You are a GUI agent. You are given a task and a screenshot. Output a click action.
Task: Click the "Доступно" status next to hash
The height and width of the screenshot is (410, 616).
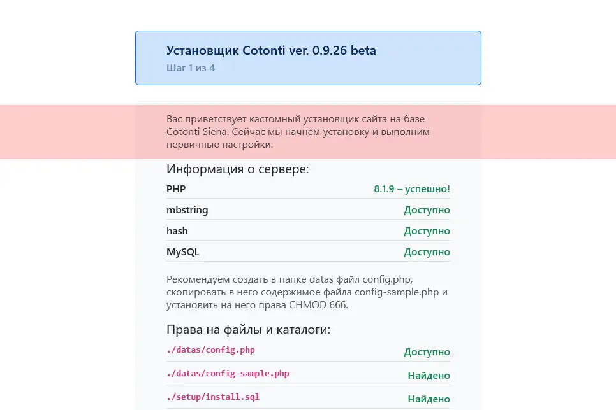(x=427, y=230)
